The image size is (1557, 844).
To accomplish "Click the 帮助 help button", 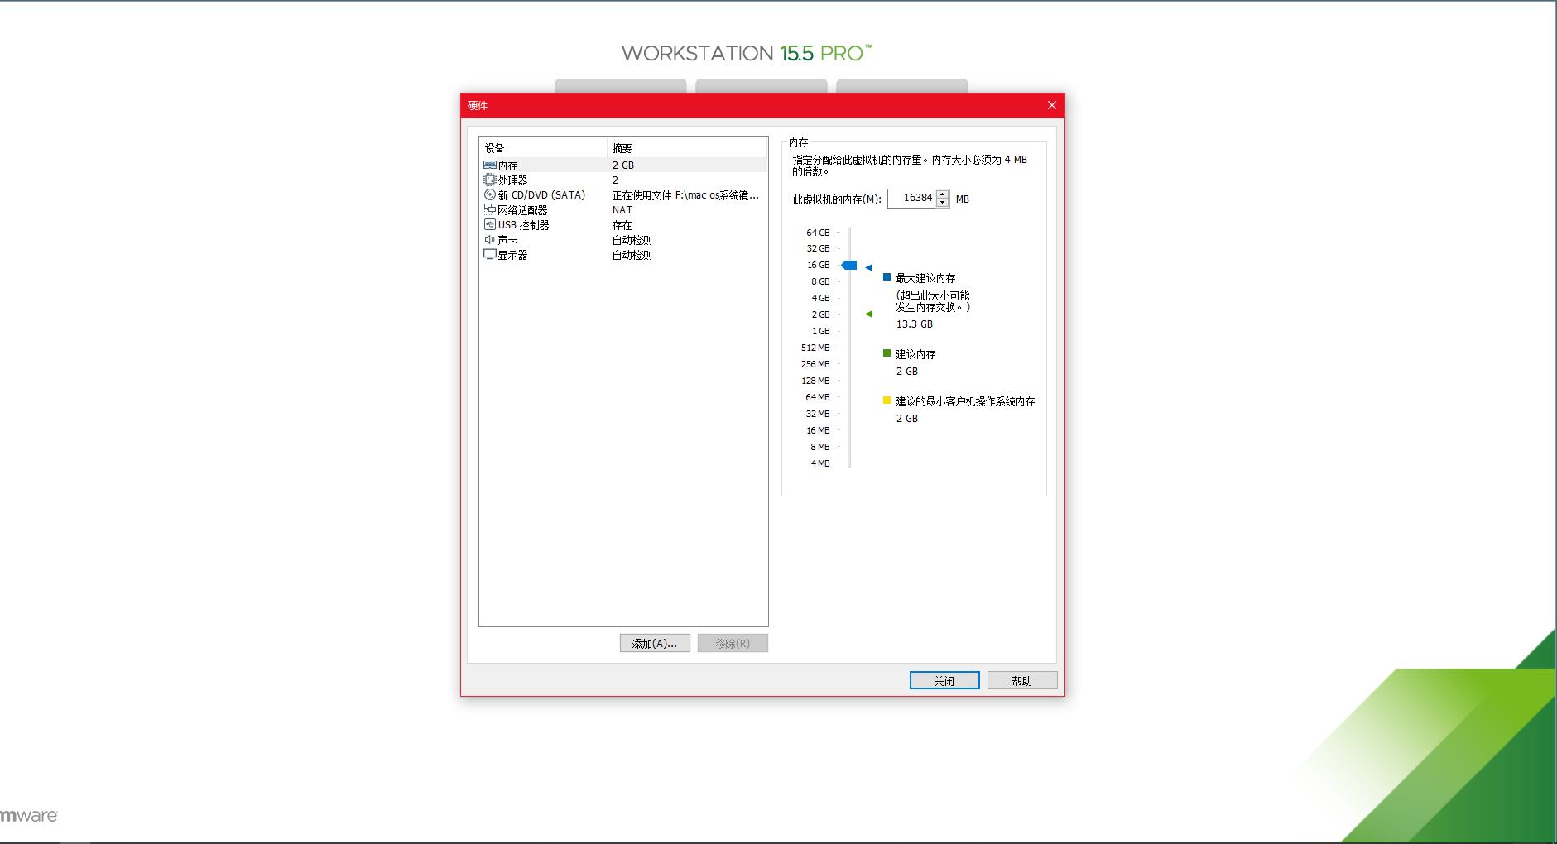I will [x=1022, y=680].
